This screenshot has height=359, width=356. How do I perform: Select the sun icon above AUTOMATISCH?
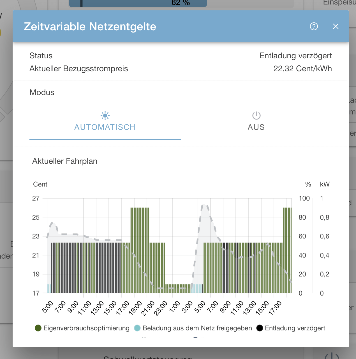[105, 115]
